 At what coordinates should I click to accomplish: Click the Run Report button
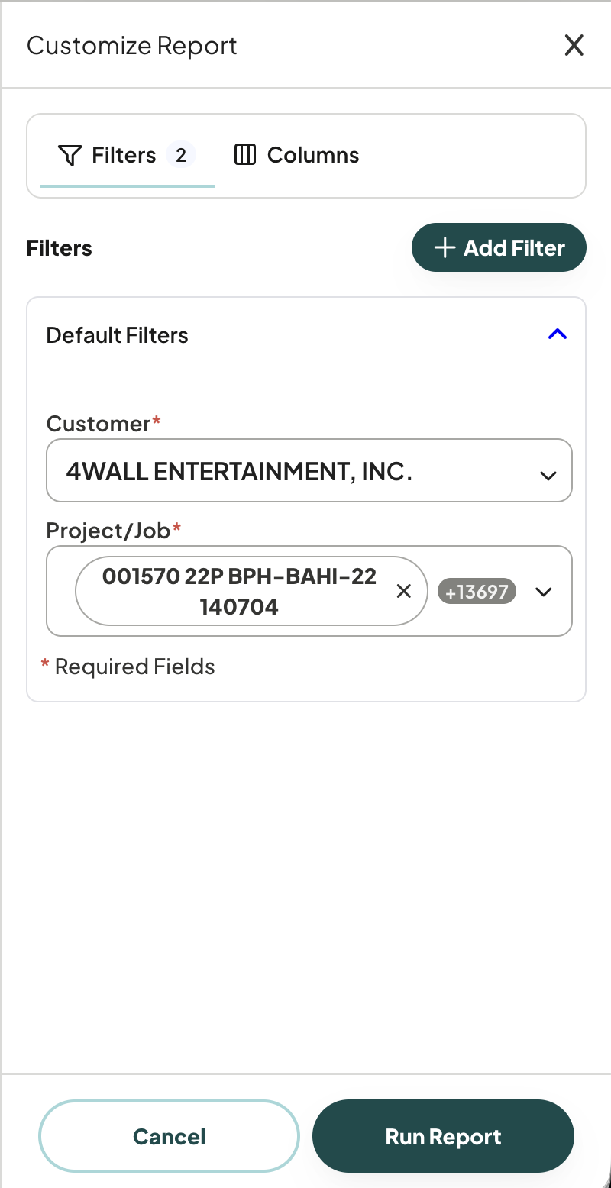pyautogui.click(x=443, y=1136)
